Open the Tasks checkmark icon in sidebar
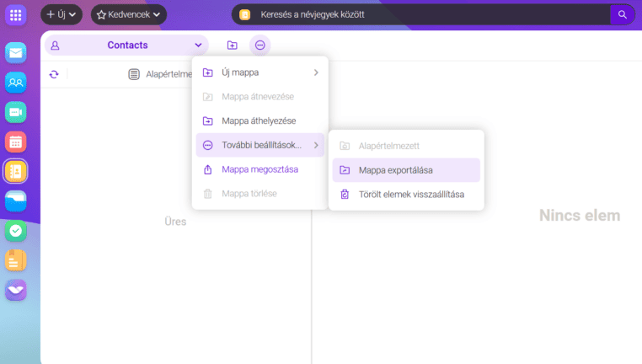The image size is (642, 364). pos(16,231)
